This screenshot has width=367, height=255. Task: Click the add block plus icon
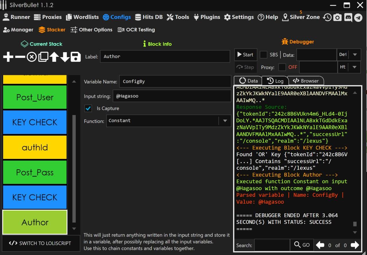(8, 57)
